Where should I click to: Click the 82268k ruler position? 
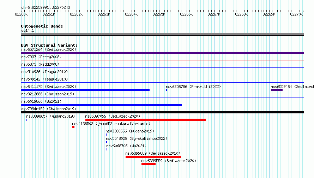[x=241, y=14]
